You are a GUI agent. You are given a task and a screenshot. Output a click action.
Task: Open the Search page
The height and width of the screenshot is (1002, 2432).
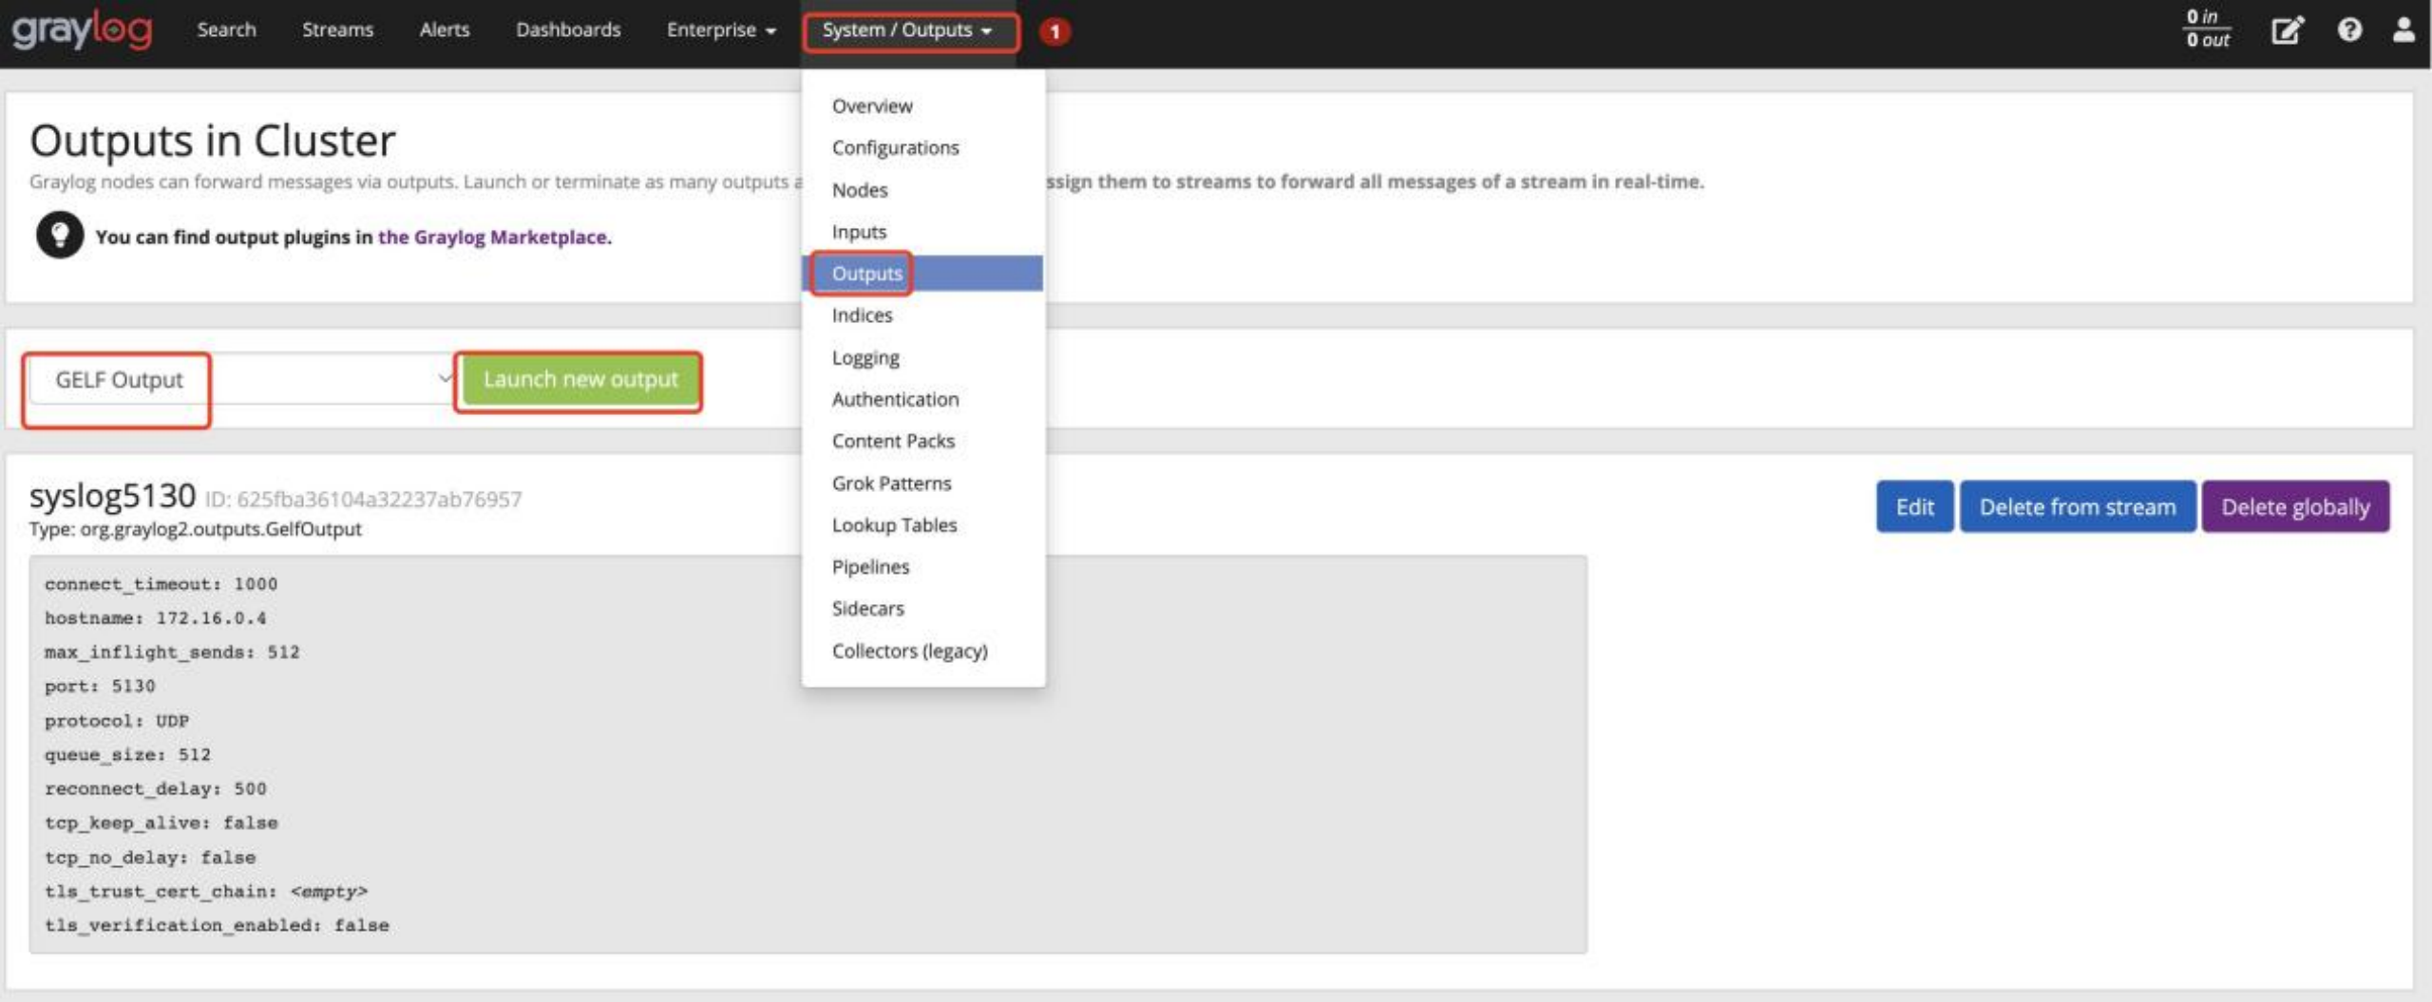[x=226, y=29]
